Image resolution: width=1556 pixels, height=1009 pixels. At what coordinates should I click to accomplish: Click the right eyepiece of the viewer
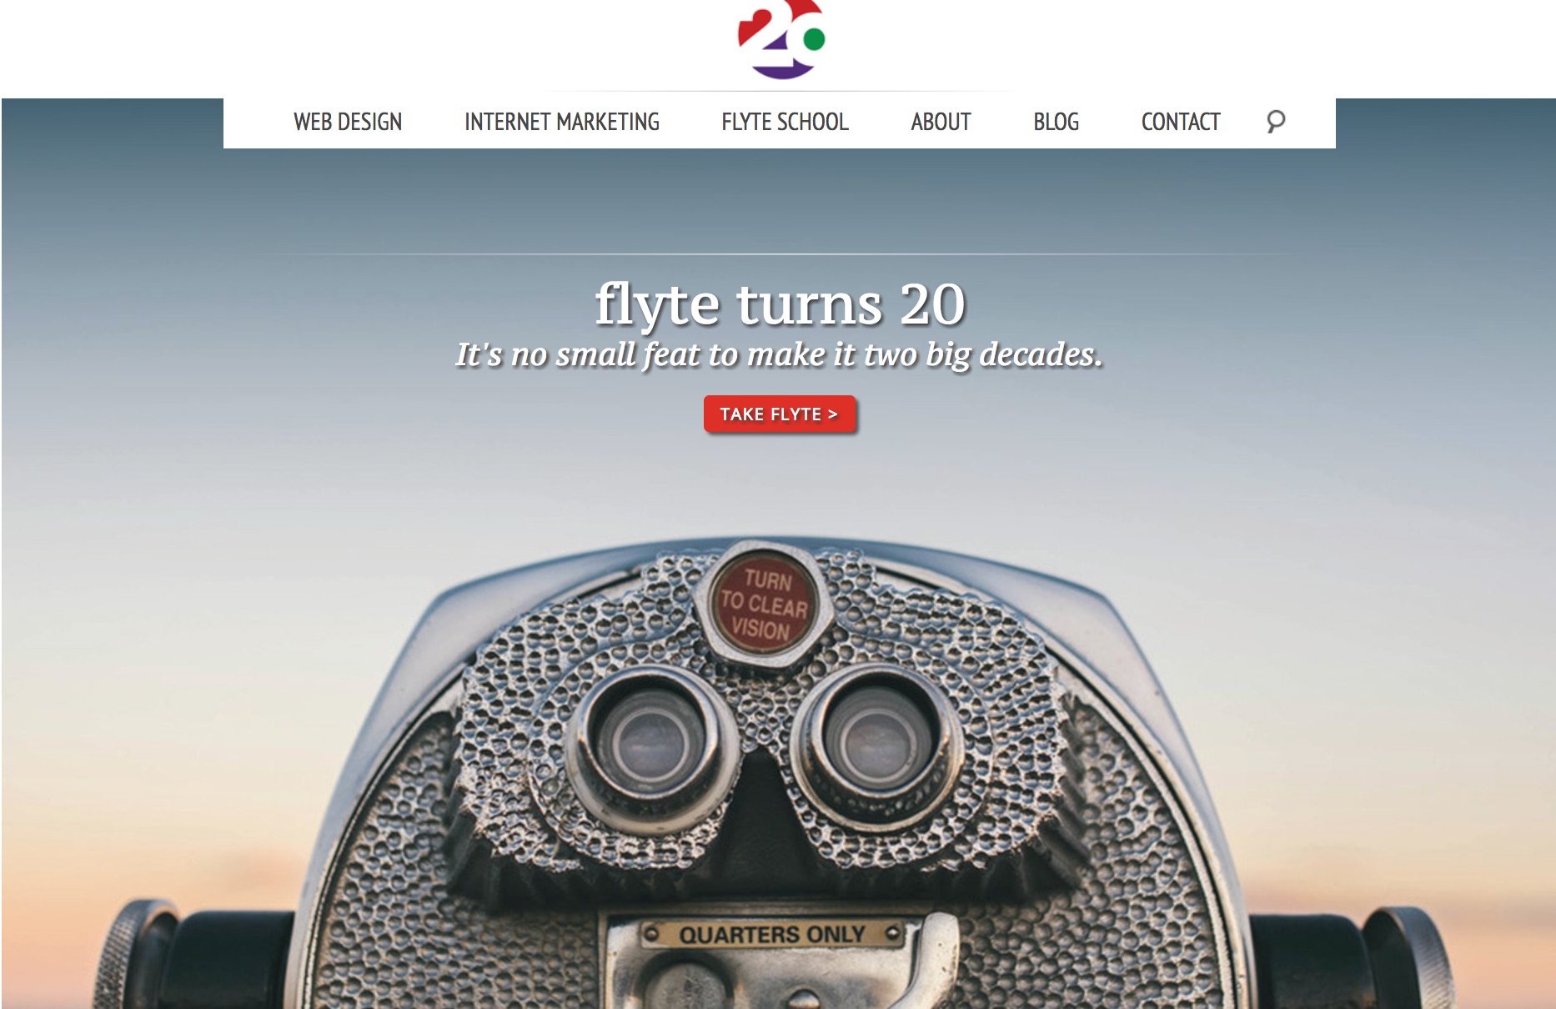click(877, 738)
